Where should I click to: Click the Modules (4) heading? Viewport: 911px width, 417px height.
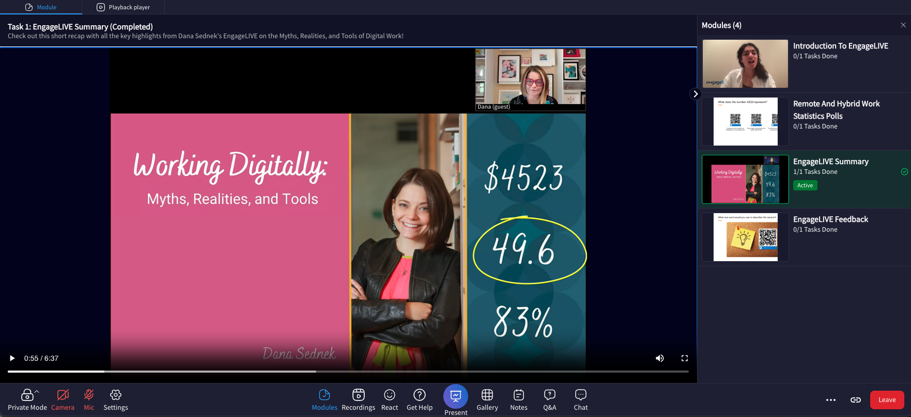point(721,25)
